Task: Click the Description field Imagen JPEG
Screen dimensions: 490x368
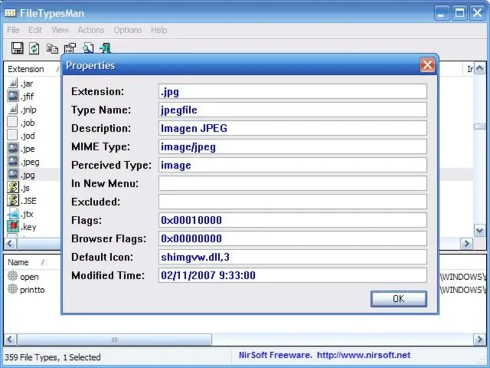Action: coord(293,128)
